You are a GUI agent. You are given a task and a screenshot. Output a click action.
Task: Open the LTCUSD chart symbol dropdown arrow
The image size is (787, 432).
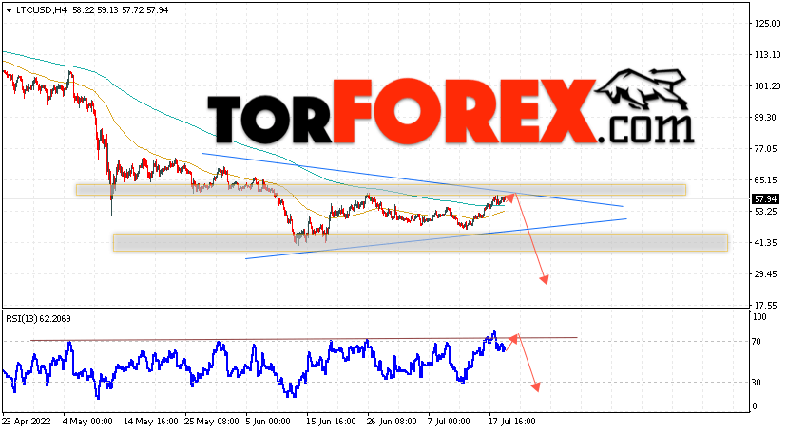tap(9, 10)
